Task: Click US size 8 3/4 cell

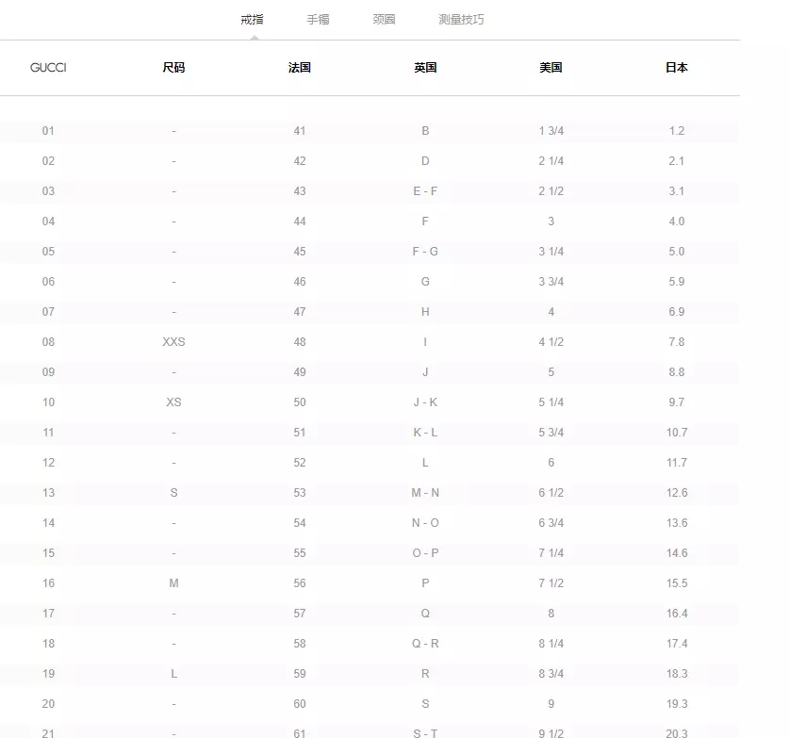Action: click(x=551, y=674)
